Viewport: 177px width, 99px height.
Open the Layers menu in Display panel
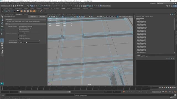pos(138,57)
